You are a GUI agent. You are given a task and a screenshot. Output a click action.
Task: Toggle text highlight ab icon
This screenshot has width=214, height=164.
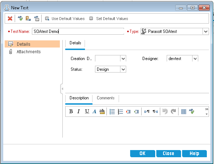[x=102, y=111]
